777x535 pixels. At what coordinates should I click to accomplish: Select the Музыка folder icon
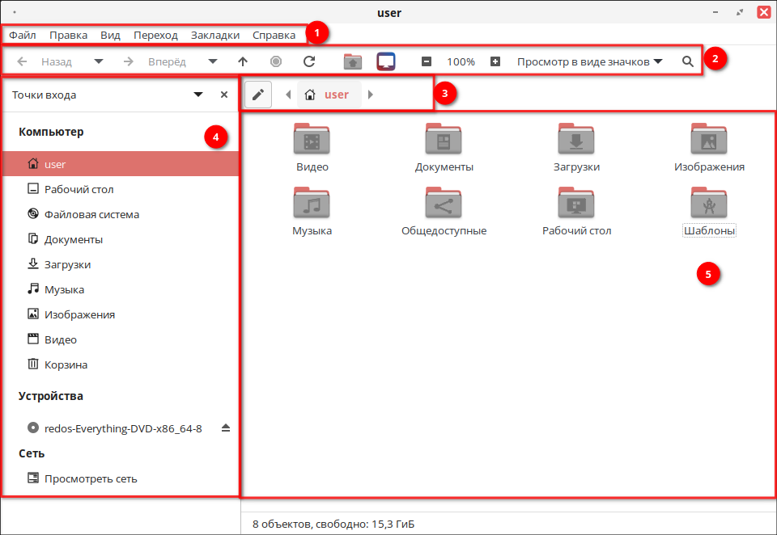[x=312, y=202]
